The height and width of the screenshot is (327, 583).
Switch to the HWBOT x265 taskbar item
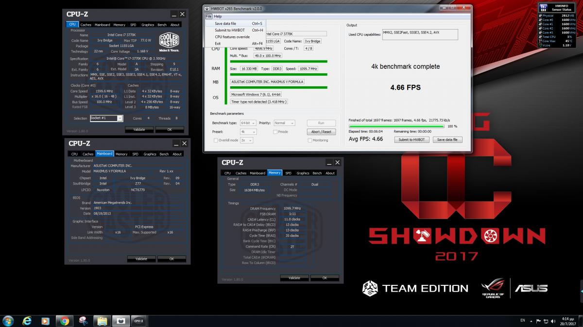120,321
